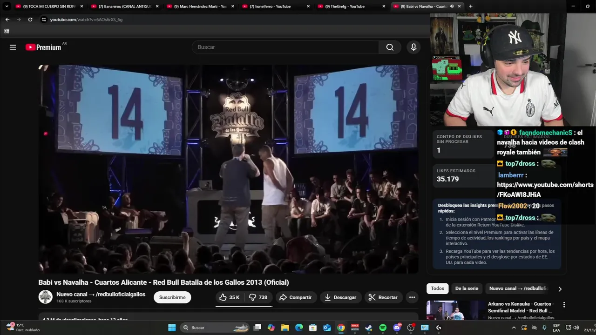
Task: Click the address bar URL
Action: pyautogui.click(x=86, y=20)
